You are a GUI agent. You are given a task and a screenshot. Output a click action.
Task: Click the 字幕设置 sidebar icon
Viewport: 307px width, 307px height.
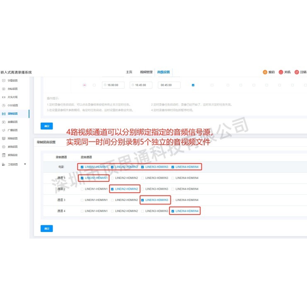(x=4, y=80)
